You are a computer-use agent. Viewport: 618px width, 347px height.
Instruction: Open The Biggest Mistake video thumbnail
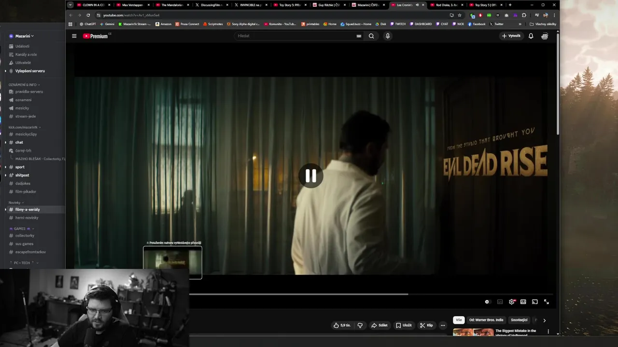(473, 333)
